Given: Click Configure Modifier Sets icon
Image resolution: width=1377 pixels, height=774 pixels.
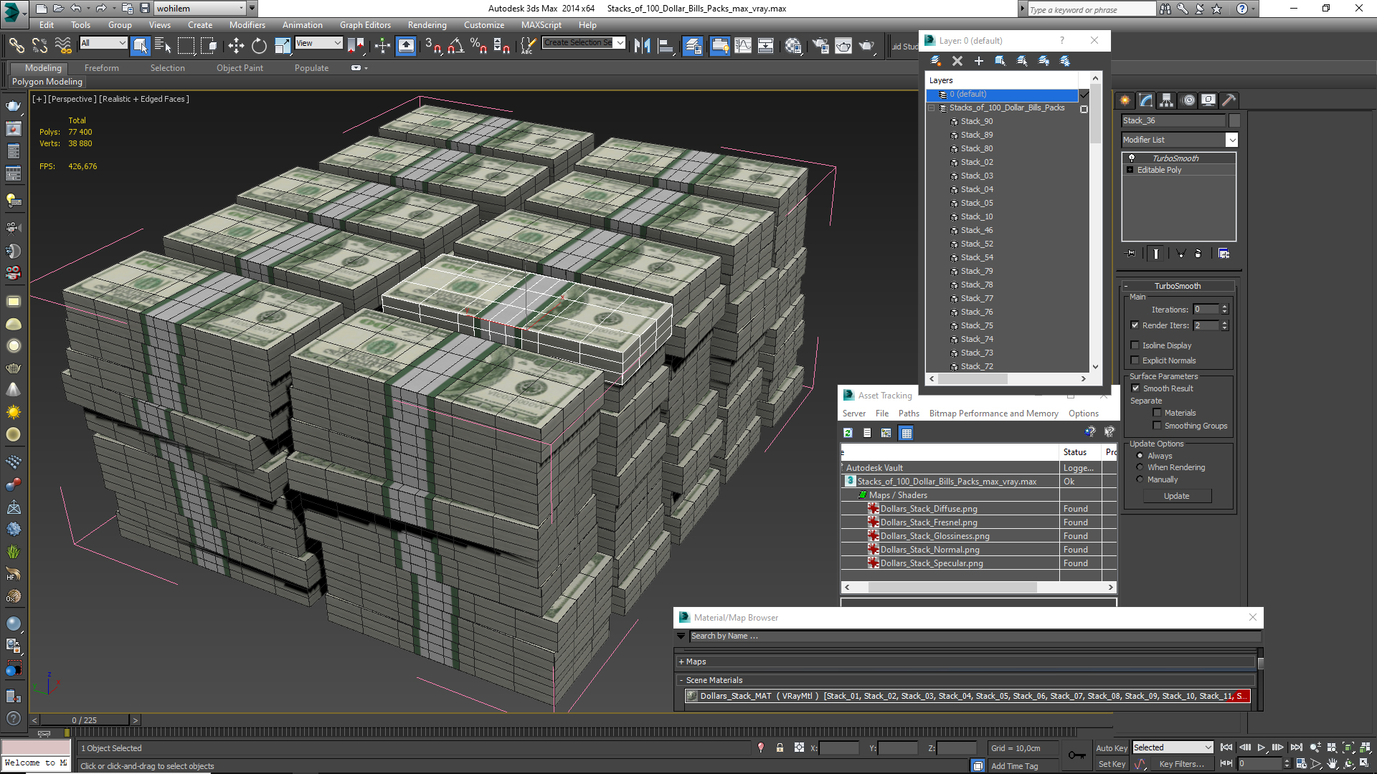Looking at the screenshot, I should [1224, 254].
